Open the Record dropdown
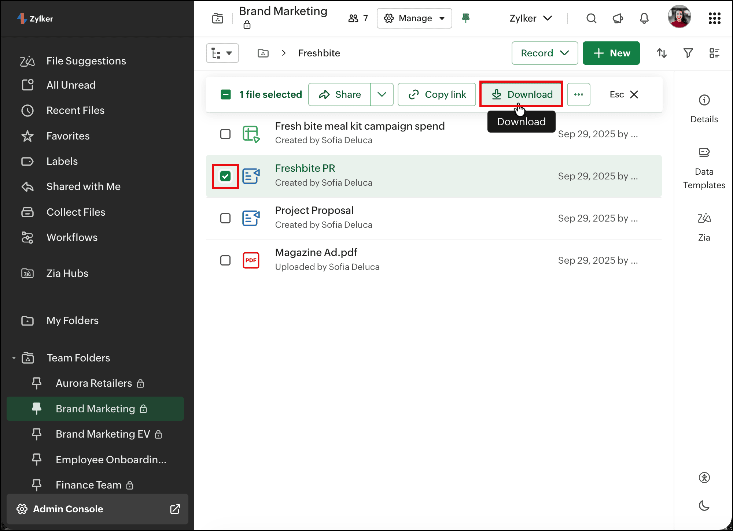 pyautogui.click(x=545, y=53)
